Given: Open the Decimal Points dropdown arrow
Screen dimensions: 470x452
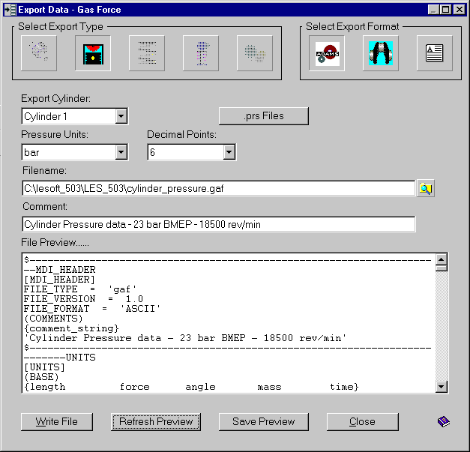Looking at the screenshot, I should coord(229,152).
